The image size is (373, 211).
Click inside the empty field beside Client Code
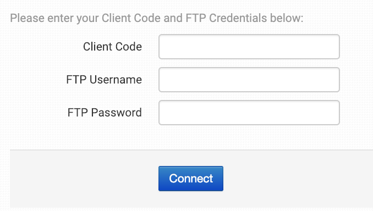249,47
